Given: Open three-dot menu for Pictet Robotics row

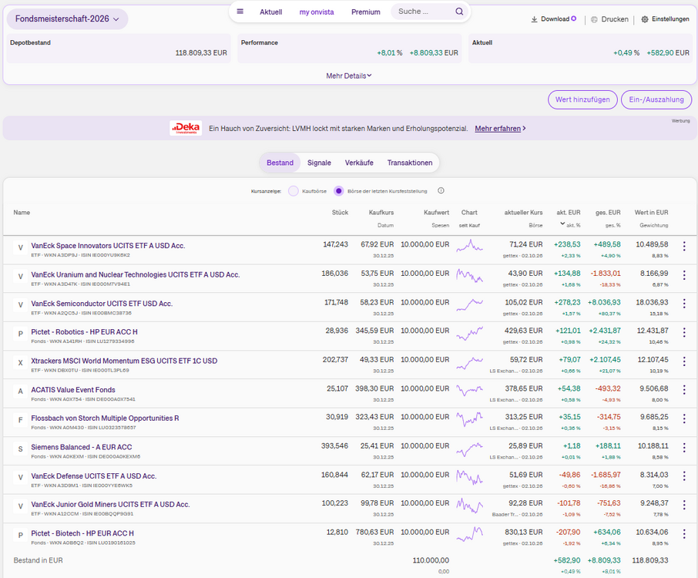Looking at the screenshot, I should (x=684, y=332).
